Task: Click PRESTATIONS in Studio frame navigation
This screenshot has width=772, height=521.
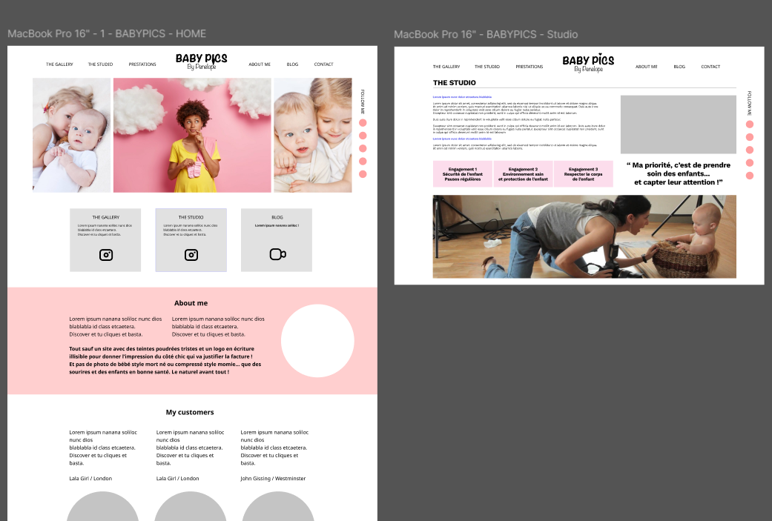Action: (x=529, y=67)
